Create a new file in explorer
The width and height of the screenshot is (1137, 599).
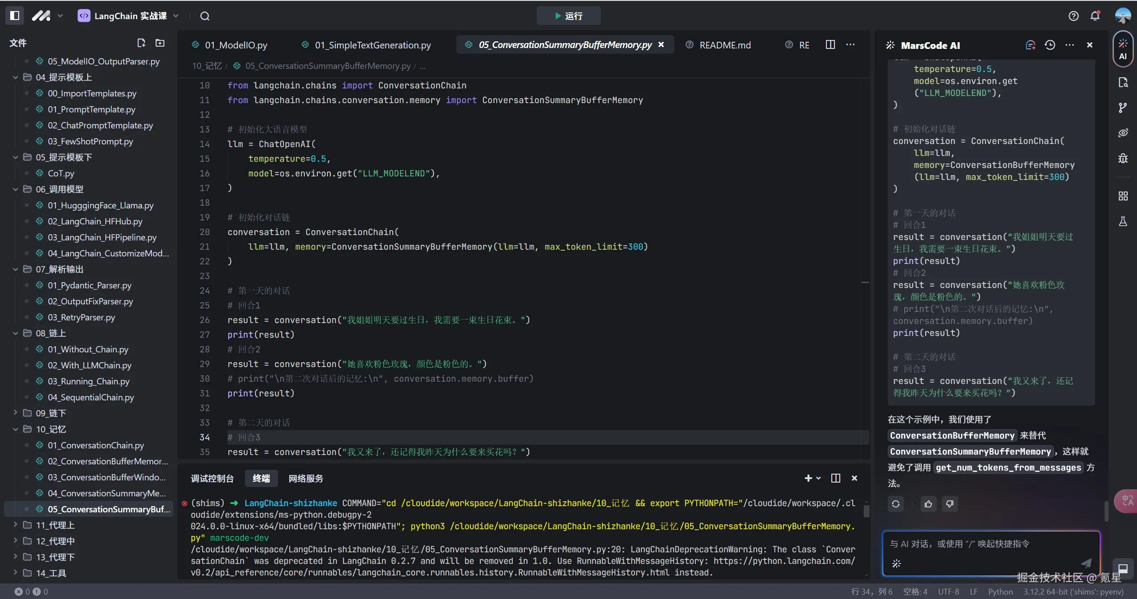click(x=141, y=43)
